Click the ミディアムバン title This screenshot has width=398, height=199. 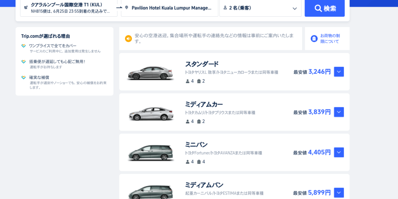204,185
